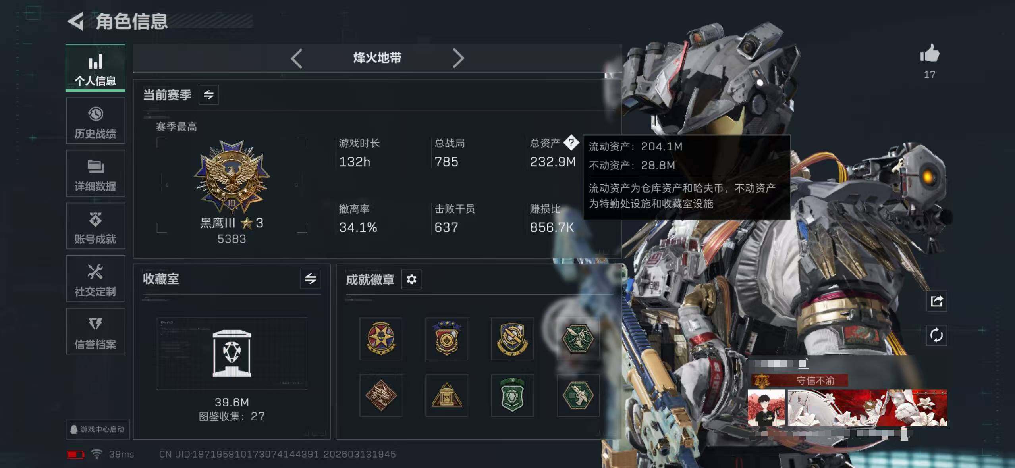Open the 详细数据 tab
The width and height of the screenshot is (1015, 468).
95,174
